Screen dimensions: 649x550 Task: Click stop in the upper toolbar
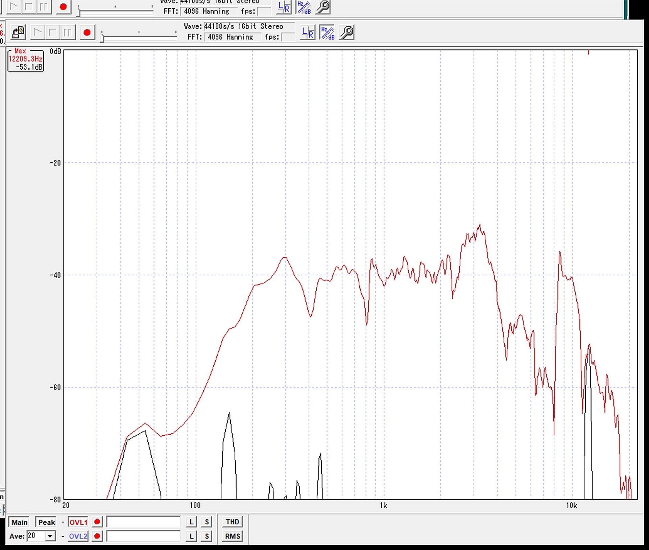coord(29,7)
